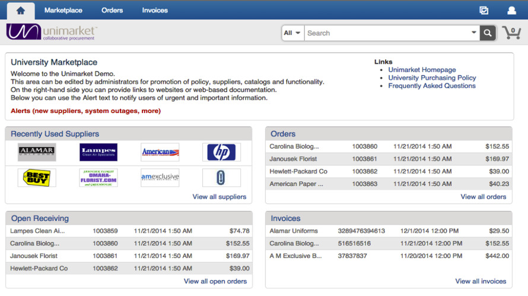
Task: Click the Unimarket logo
Action: (52, 32)
